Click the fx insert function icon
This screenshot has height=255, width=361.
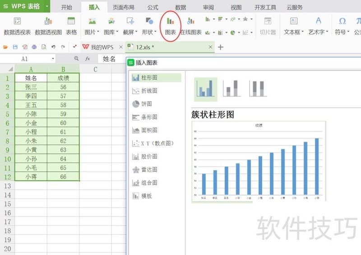[x=88, y=59]
